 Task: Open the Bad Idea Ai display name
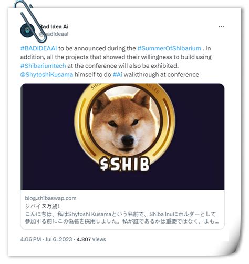click(x=54, y=27)
